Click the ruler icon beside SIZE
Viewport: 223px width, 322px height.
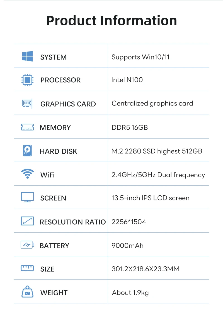pos(27,268)
